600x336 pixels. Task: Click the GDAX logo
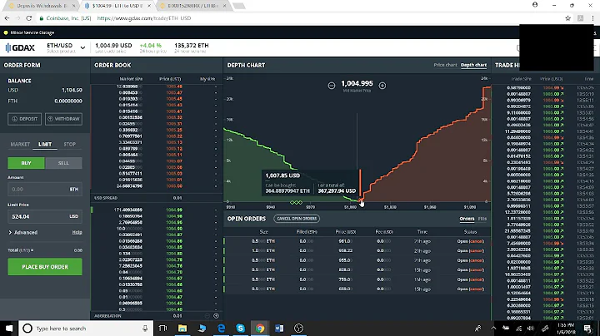tap(20, 47)
